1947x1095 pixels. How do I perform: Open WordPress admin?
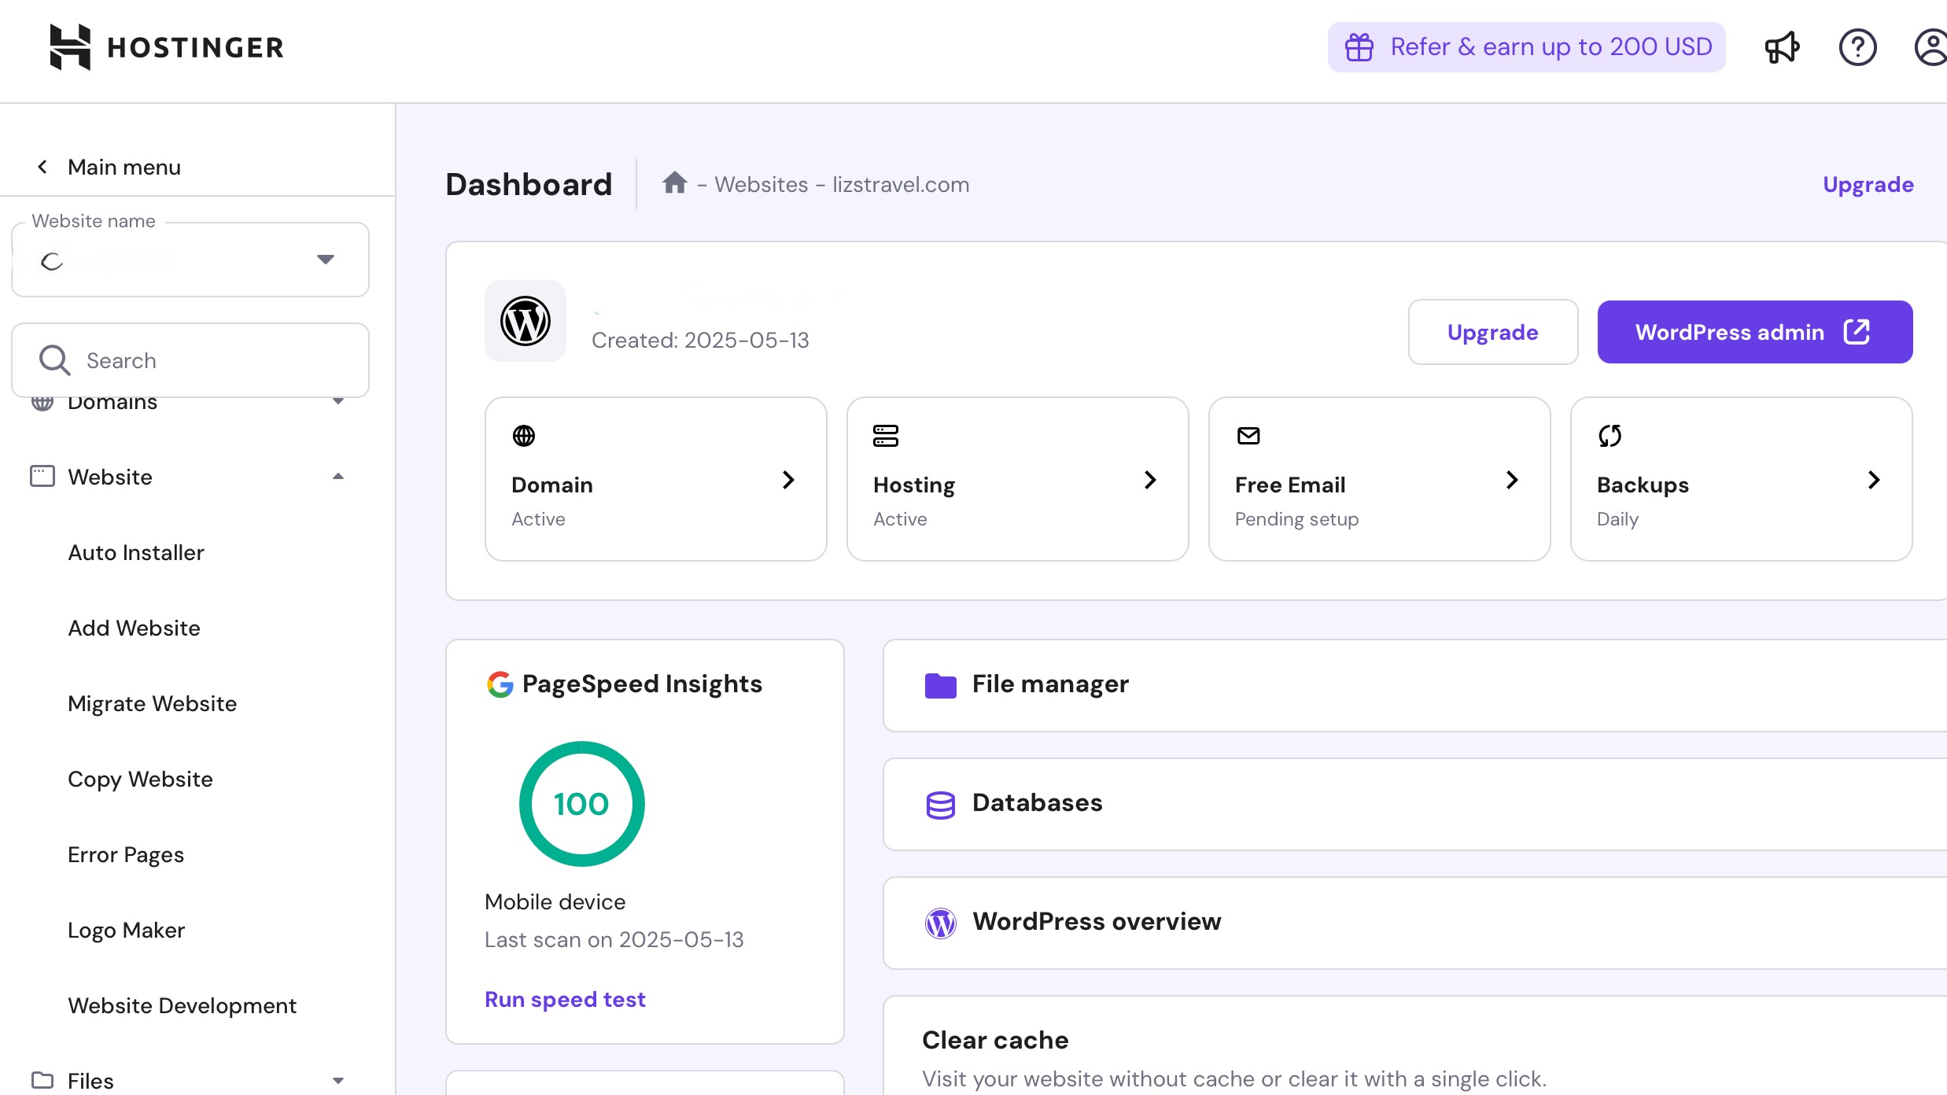(x=1755, y=332)
